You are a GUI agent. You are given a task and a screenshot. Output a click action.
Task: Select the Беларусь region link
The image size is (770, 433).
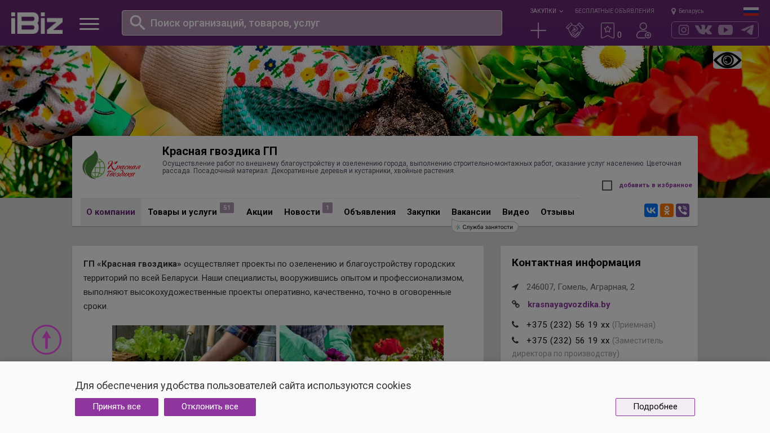[x=691, y=11]
